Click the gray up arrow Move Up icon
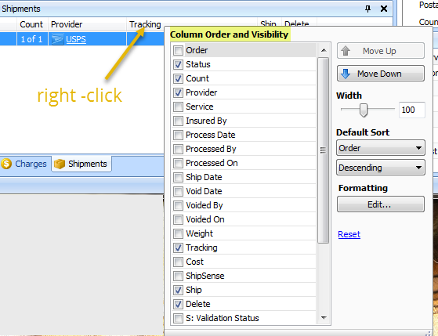 346,51
